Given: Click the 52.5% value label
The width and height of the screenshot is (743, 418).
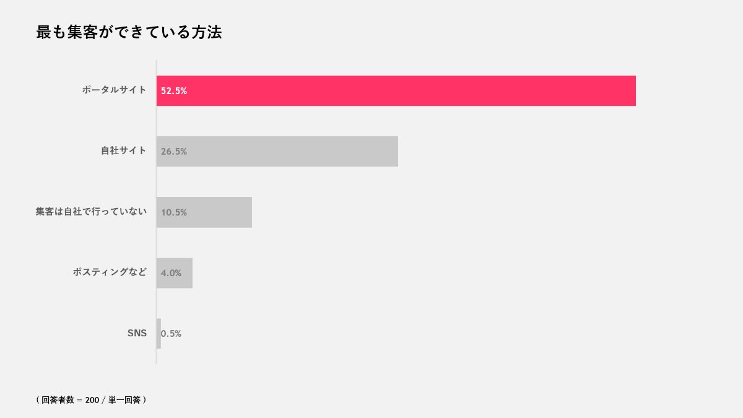Looking at the screenshot, I should [x=174, y=90].
